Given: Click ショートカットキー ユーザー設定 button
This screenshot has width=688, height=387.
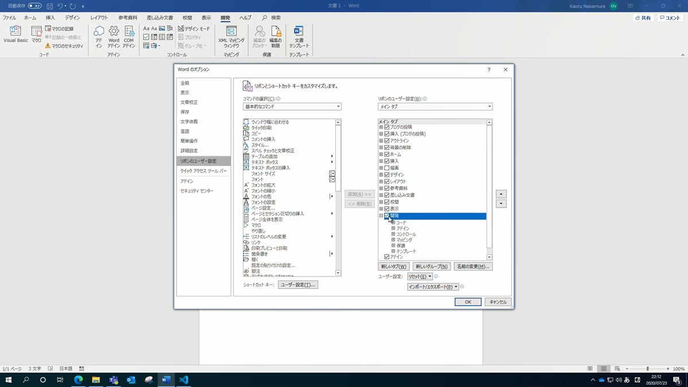Looking at the screenshot, I should (298, 285).
